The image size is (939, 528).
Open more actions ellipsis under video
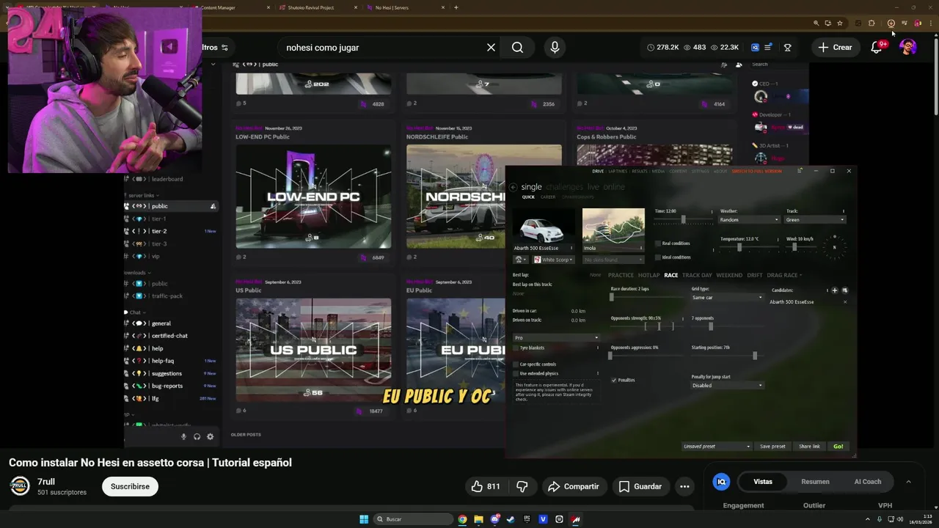(x=684, y=486)
